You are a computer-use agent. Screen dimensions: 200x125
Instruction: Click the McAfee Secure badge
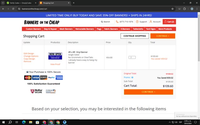pos(36,91)
